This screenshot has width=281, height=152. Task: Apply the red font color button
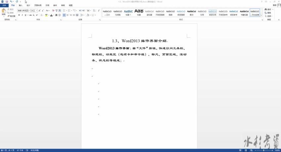pos(52,15)
